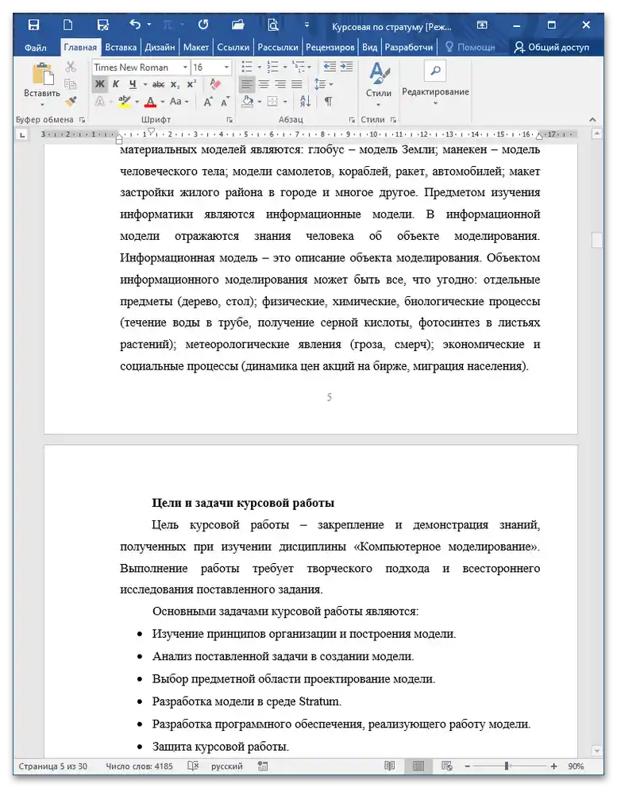
Task: Toggle superscript formatting
Action: point(191,84)
